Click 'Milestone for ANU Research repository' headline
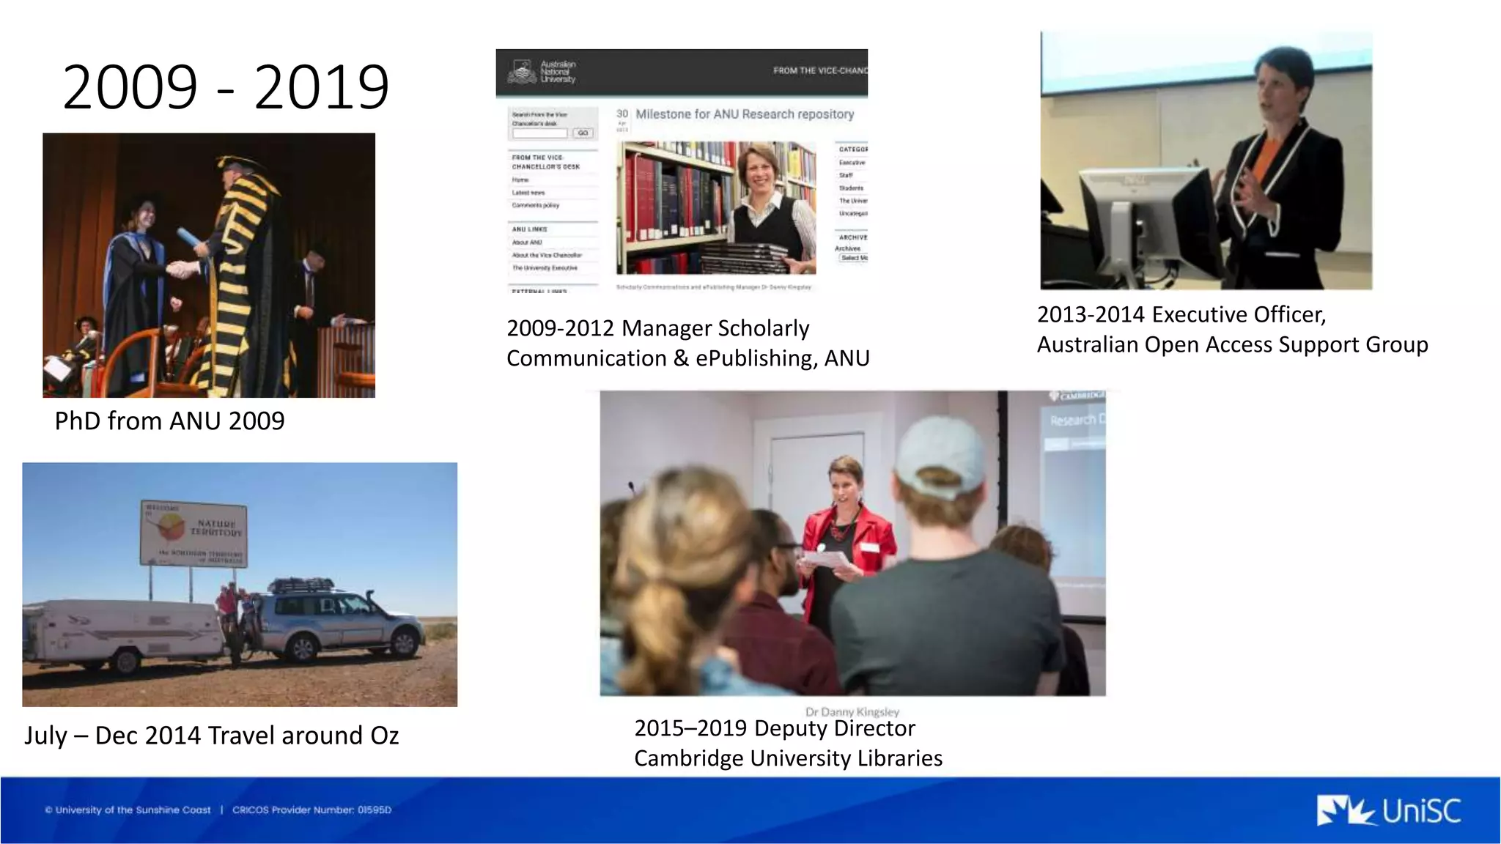This screenshot has width=1501, height=844. pos(745,114)
